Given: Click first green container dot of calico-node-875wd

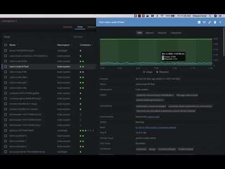Looking at the screenshot, I should (81, 67).
